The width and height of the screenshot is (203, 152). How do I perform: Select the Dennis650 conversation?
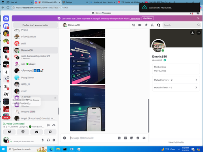coord(35,50)
